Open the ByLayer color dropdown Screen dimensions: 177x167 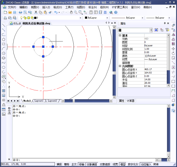(96, 18)
